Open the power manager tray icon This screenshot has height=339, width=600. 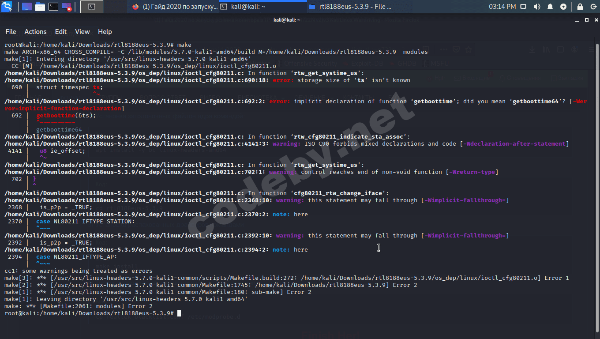[x=563, y=6]
